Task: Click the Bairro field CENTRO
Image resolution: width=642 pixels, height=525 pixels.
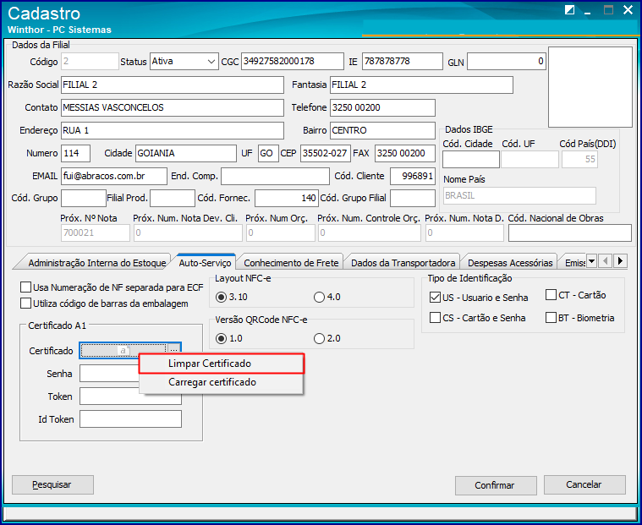Action: tap(382, 130)
